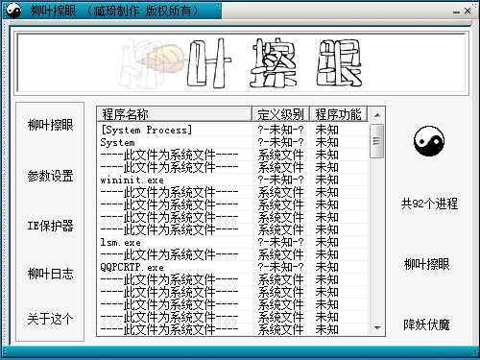The image size is (480, 360).
Task: Open 参数设置 settings page
Action: 50,176
